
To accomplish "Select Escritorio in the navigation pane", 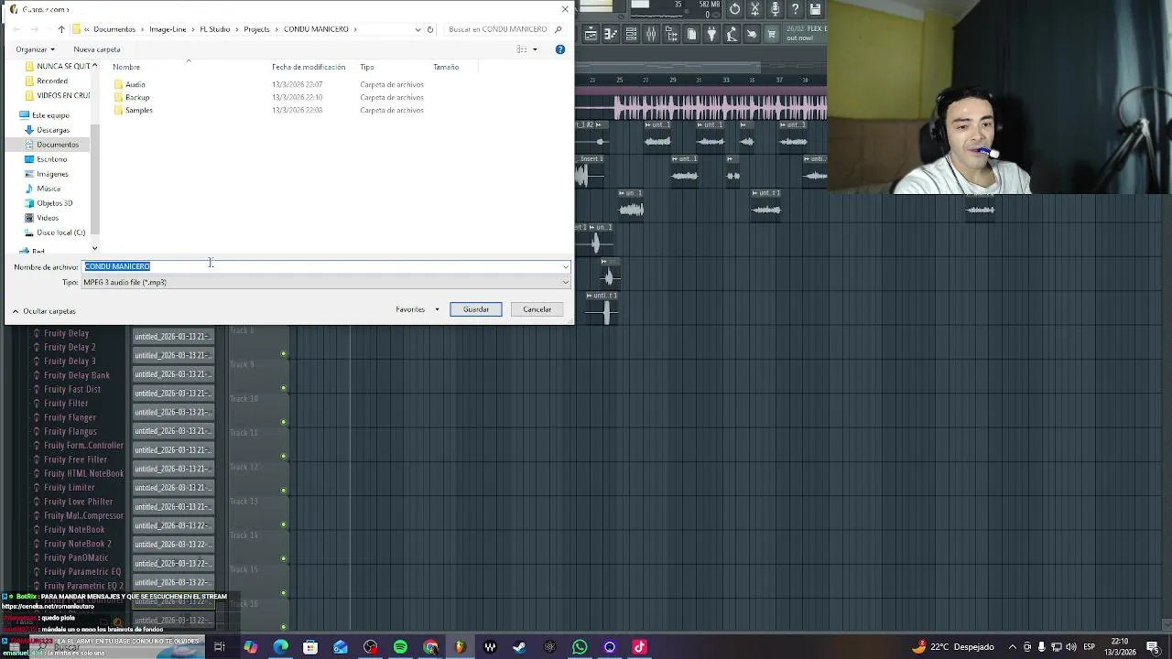I will click(52, 159).
